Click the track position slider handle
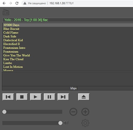 pyautogui.click(x=4, y=112)
